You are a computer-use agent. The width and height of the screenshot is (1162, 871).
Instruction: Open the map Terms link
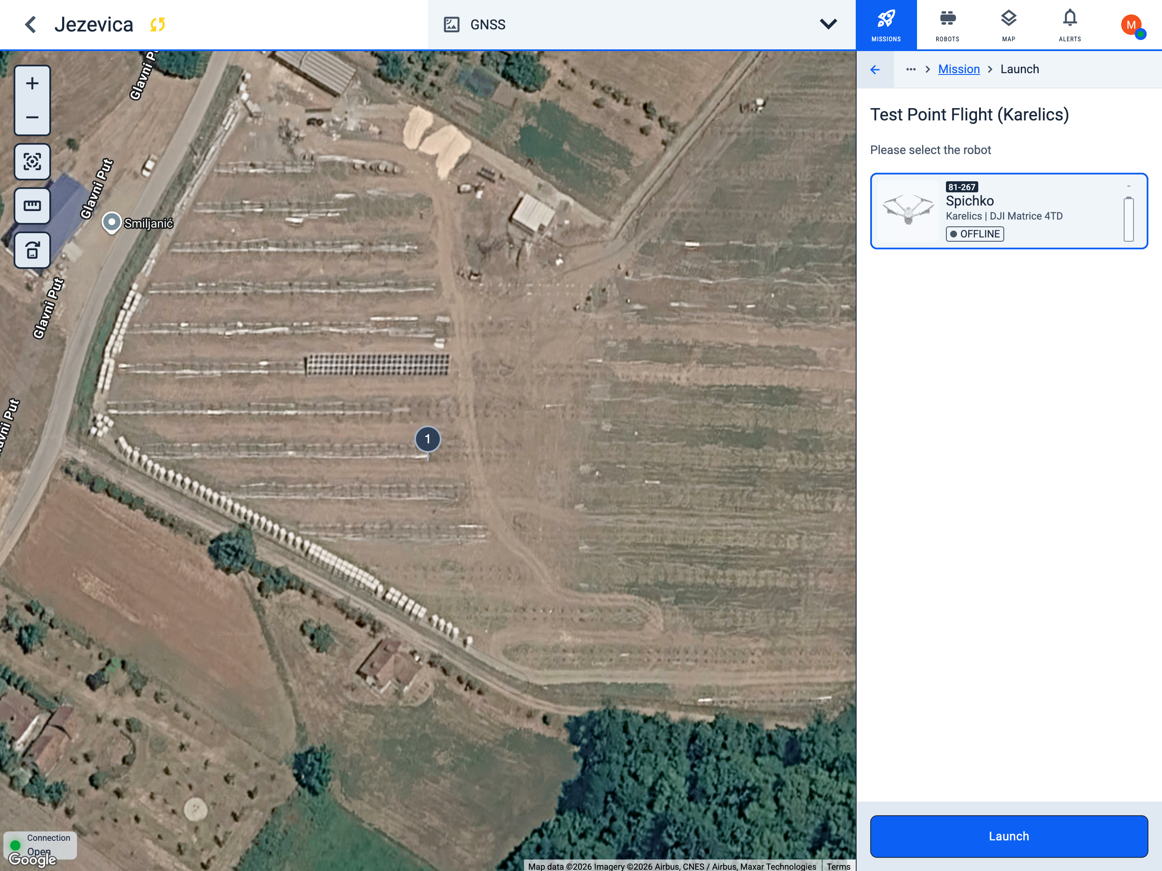click(838, 866)
